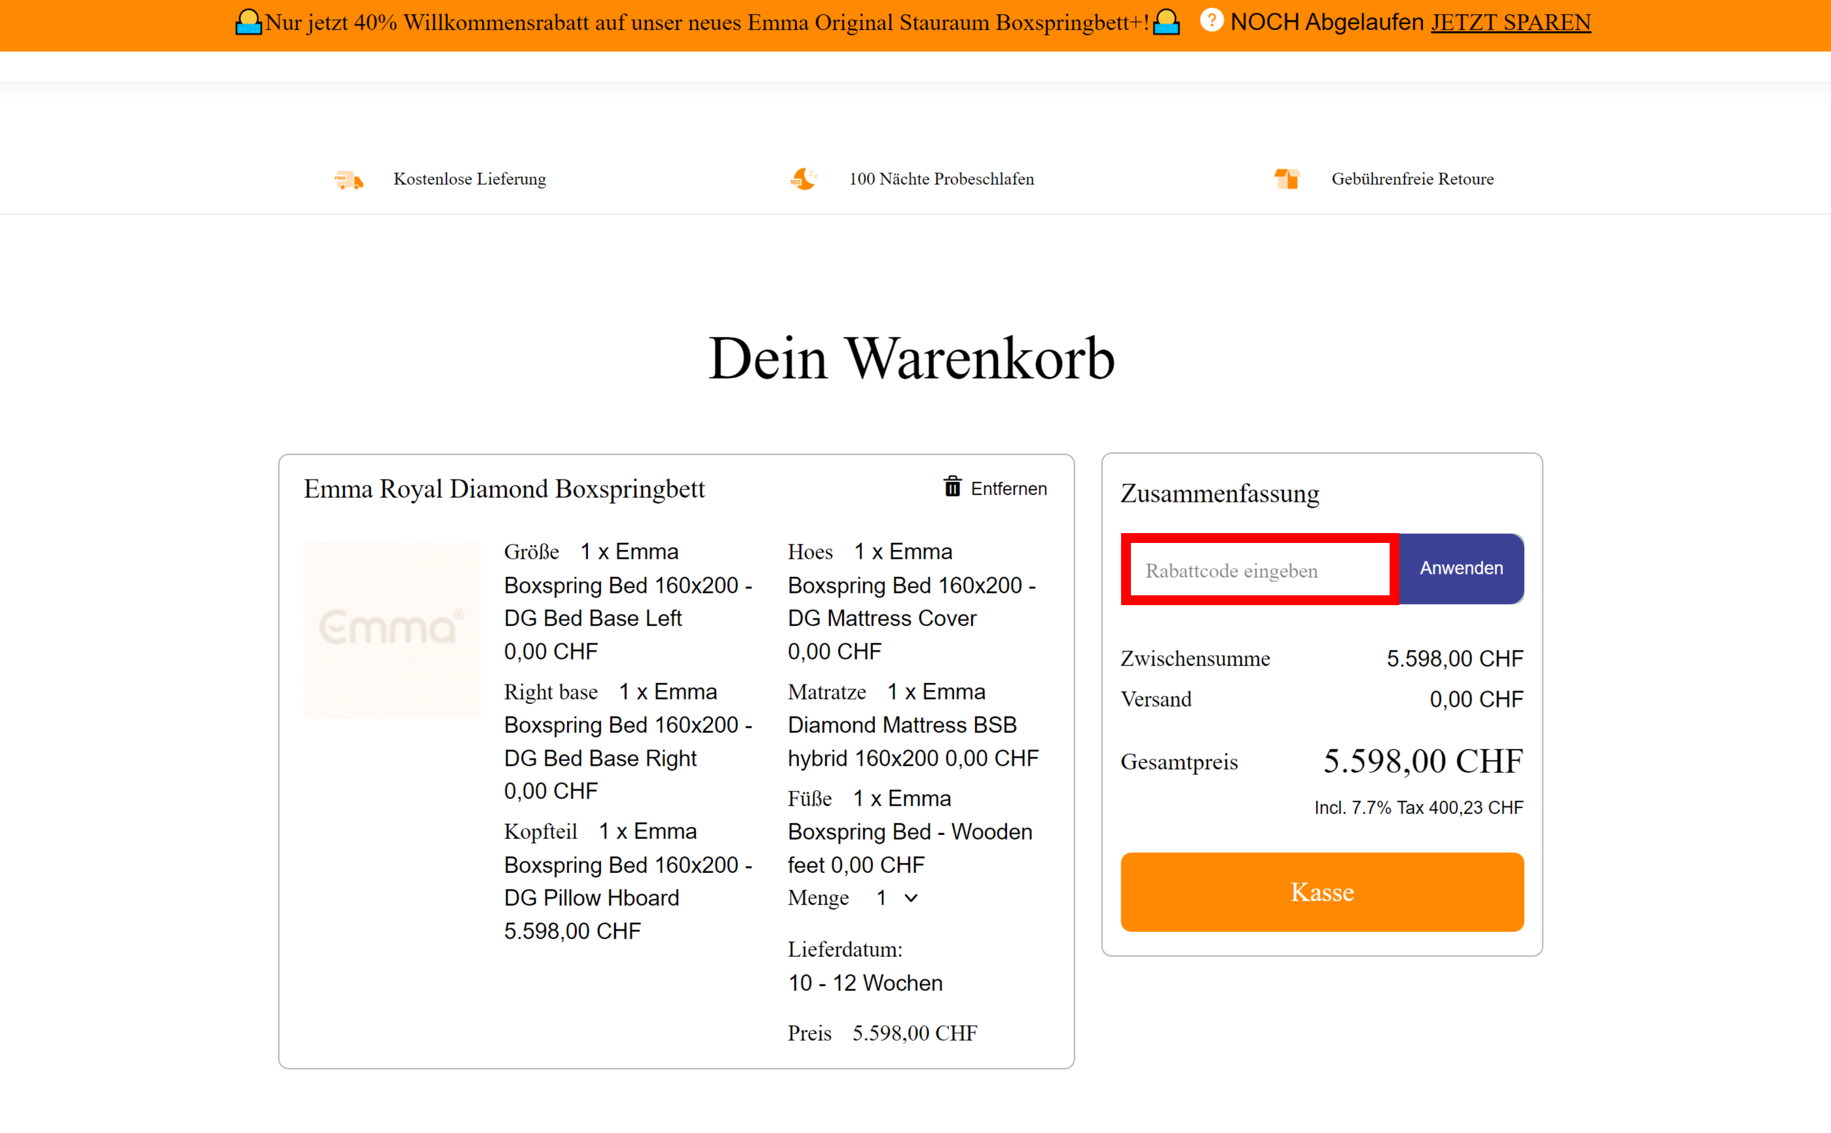This screenshot has width=1831, height=1133.
Task: Focus the Rabattcode eingeben field
Action: [1259, 570]
